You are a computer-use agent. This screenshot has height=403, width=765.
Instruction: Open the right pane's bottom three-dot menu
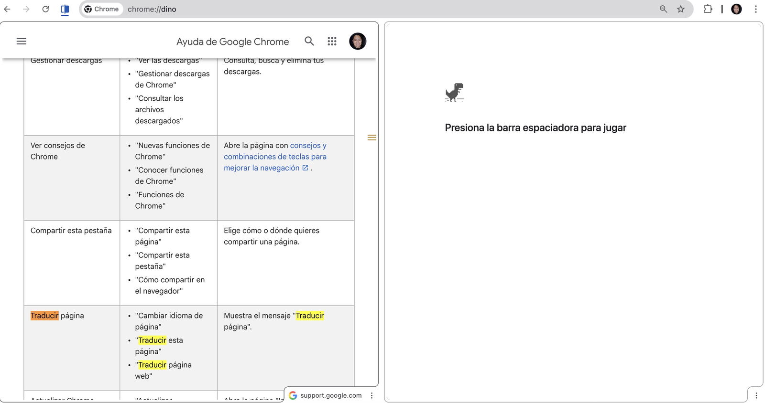pos(756,395)
